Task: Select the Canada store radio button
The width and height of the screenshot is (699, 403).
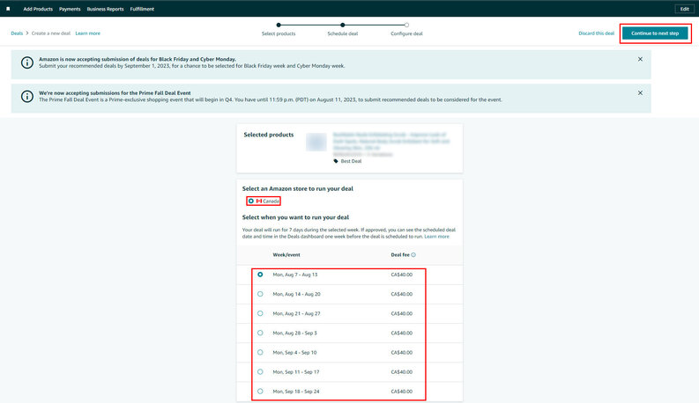Action: (x=251, y=201)
